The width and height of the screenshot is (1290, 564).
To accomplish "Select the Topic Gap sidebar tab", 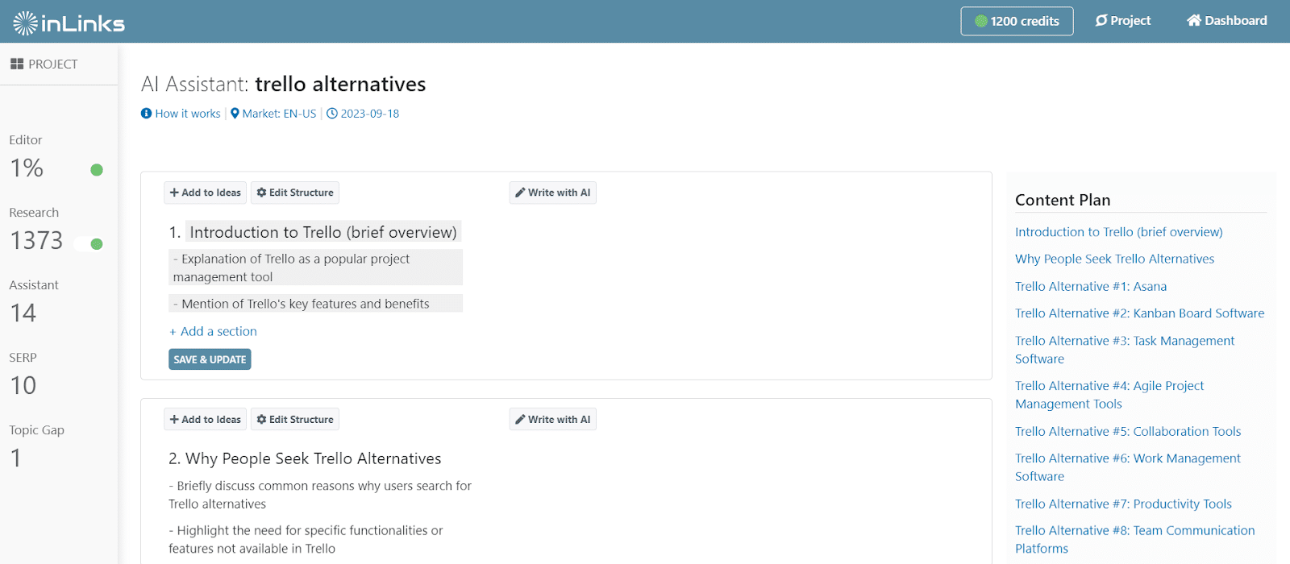I will [x=36, y=447].
